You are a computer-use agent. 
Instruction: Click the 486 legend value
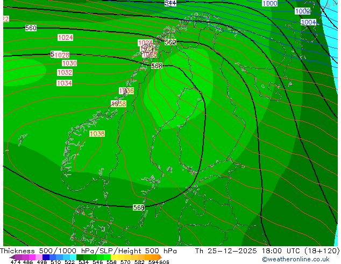coord(28,262)
